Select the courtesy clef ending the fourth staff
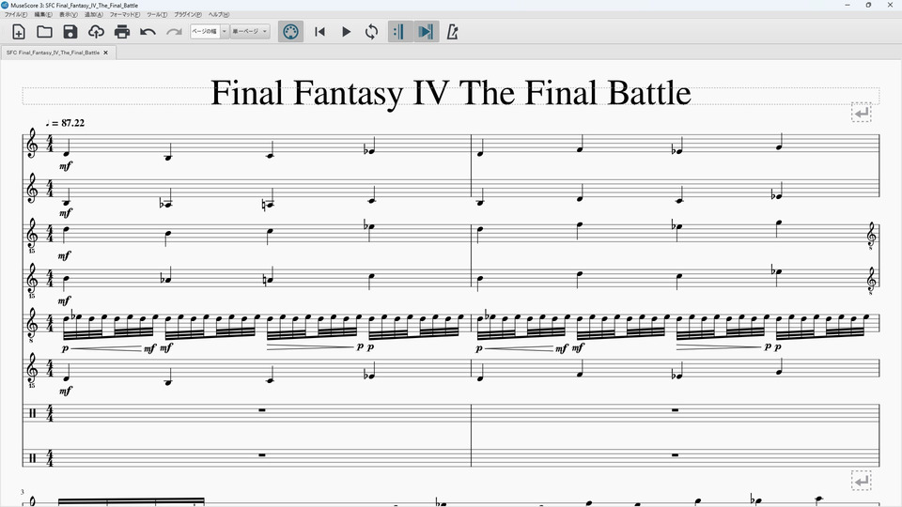902x507 pixels. click(x=872, y=281)
